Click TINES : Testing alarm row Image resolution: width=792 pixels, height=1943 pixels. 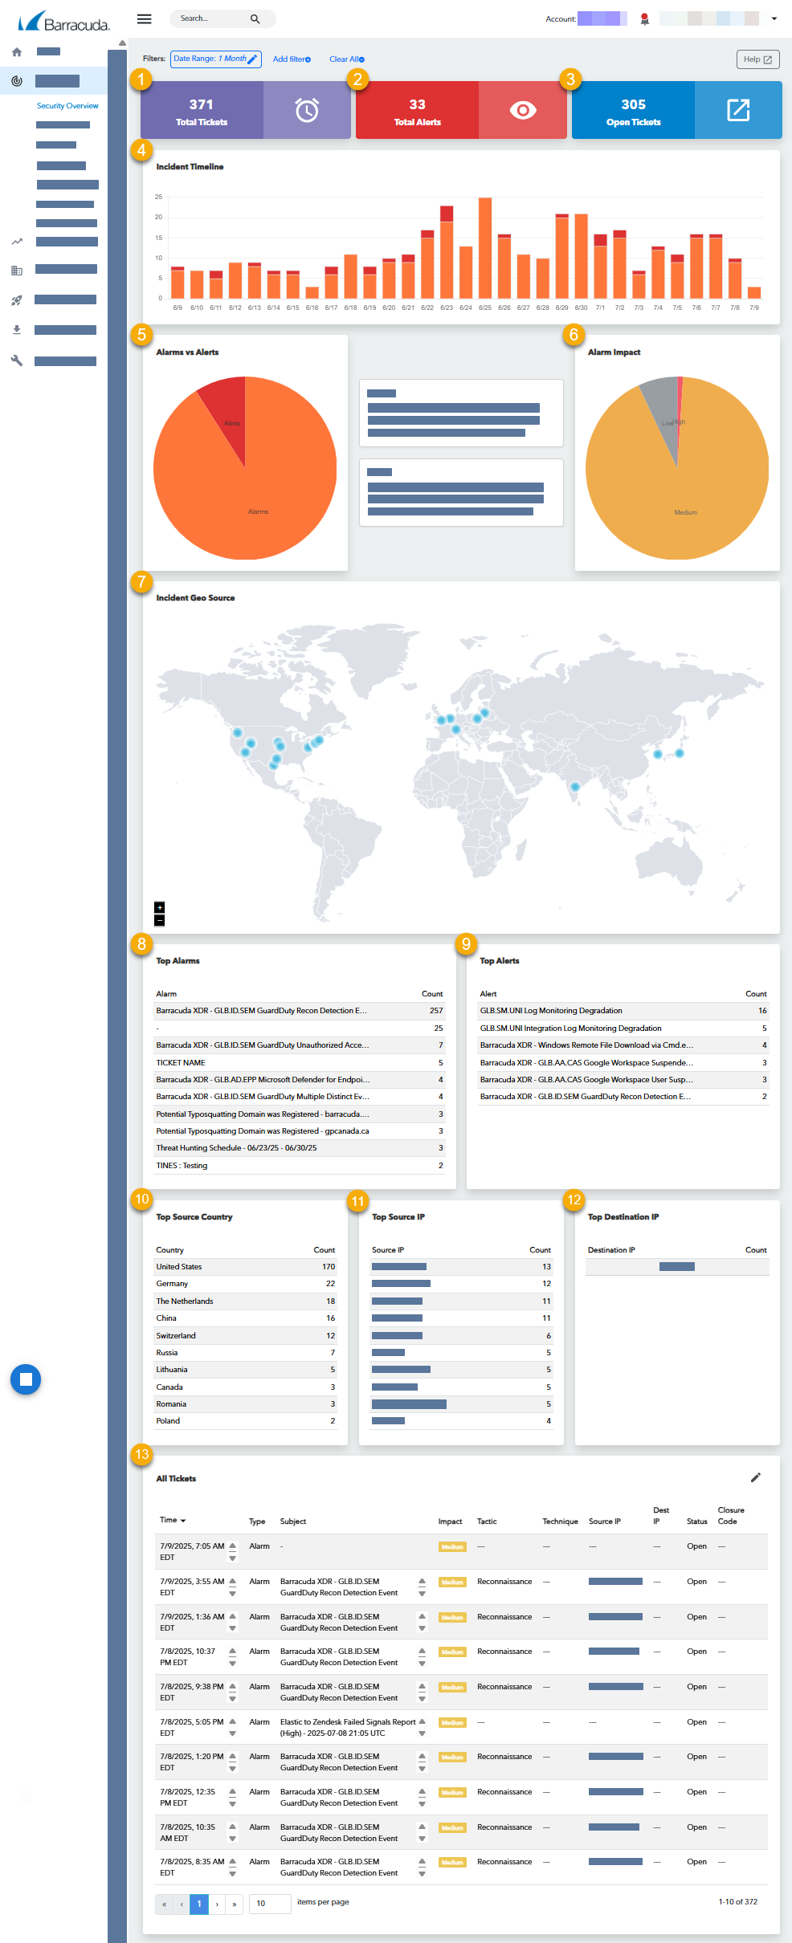(x=300, y=1166)
